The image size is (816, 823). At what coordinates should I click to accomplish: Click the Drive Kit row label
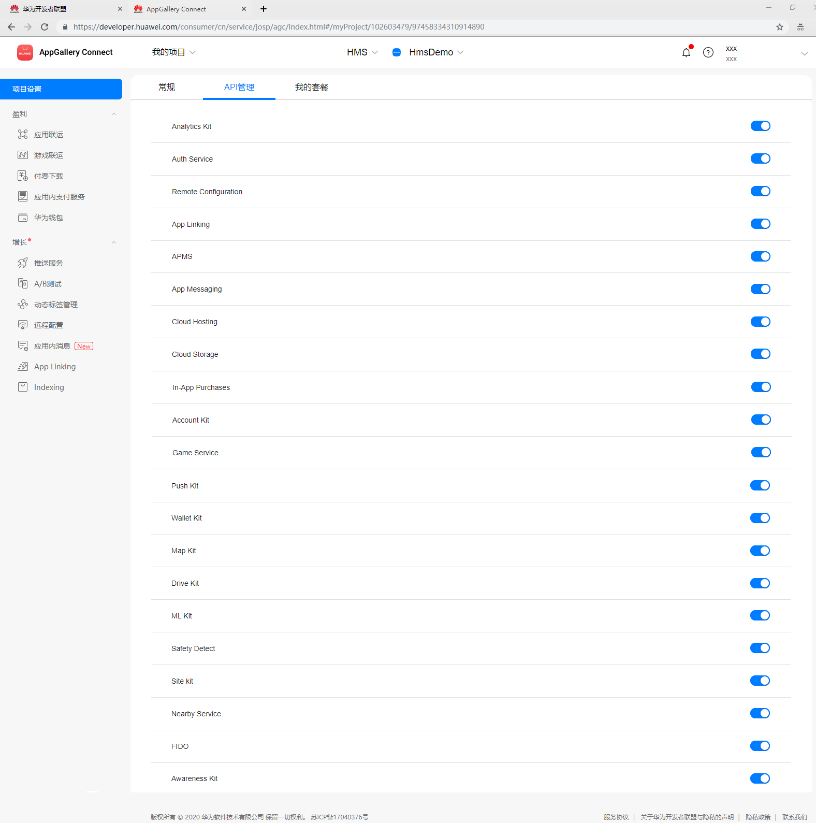click(185, 583)
